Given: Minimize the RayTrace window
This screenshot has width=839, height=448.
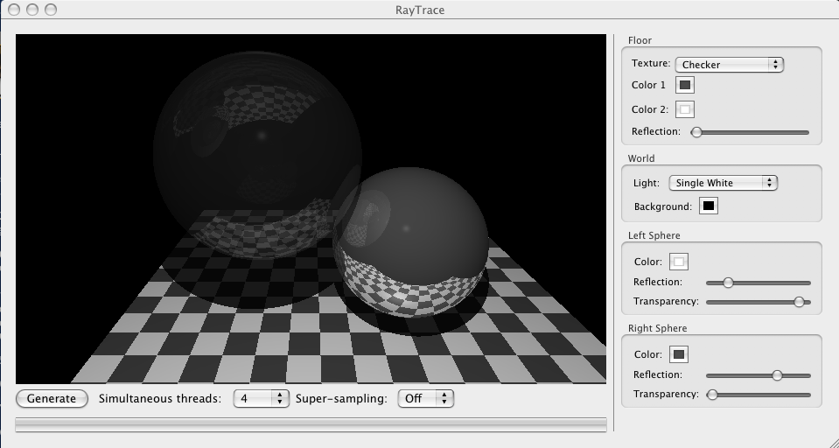Looking at the screenshot, I should tap(31, 10).
